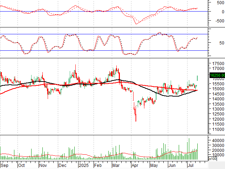Click the 10000 volume axis value
Screen dimensions: 225x169
click(218, 155)
